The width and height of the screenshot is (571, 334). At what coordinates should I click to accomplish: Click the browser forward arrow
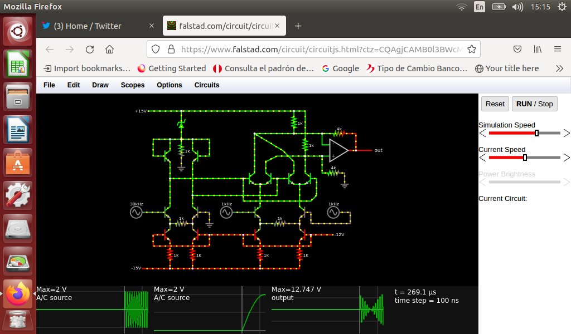tap(70, 50)
